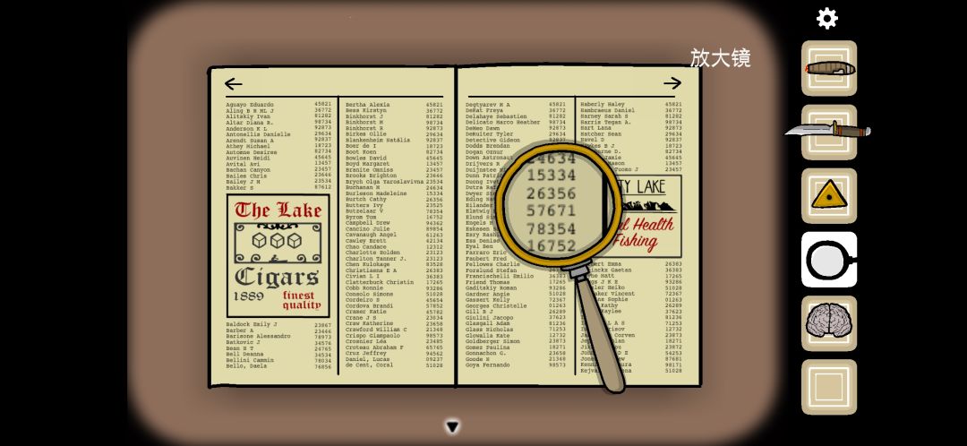Screen dimensions: 967x446
Task: Click the magnified number 15334
Action: (551, 176)
